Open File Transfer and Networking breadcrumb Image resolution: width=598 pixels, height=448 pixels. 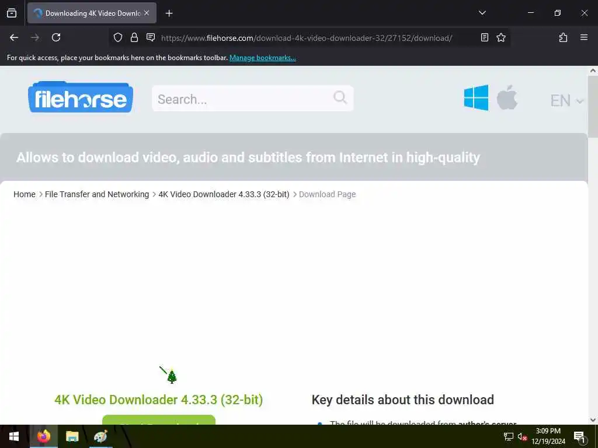(x=97, y=194)
